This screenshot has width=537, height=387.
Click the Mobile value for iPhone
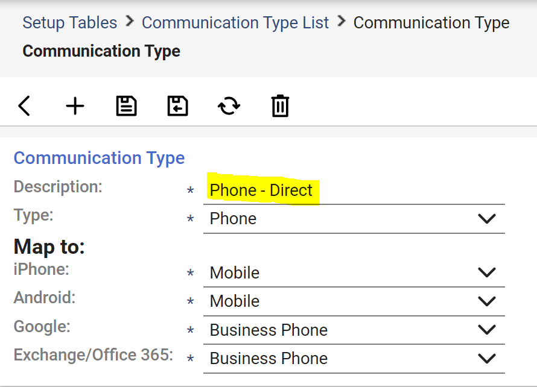click(x=235, y=272)
